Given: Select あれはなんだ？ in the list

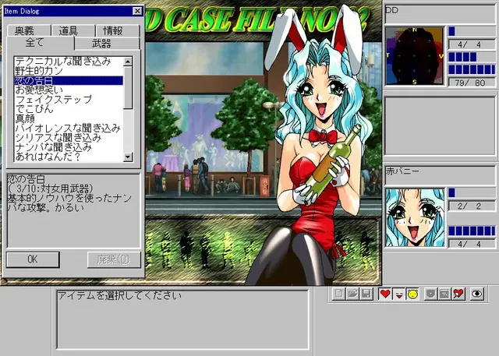Looking at the screenshot, I should (69, 157).
